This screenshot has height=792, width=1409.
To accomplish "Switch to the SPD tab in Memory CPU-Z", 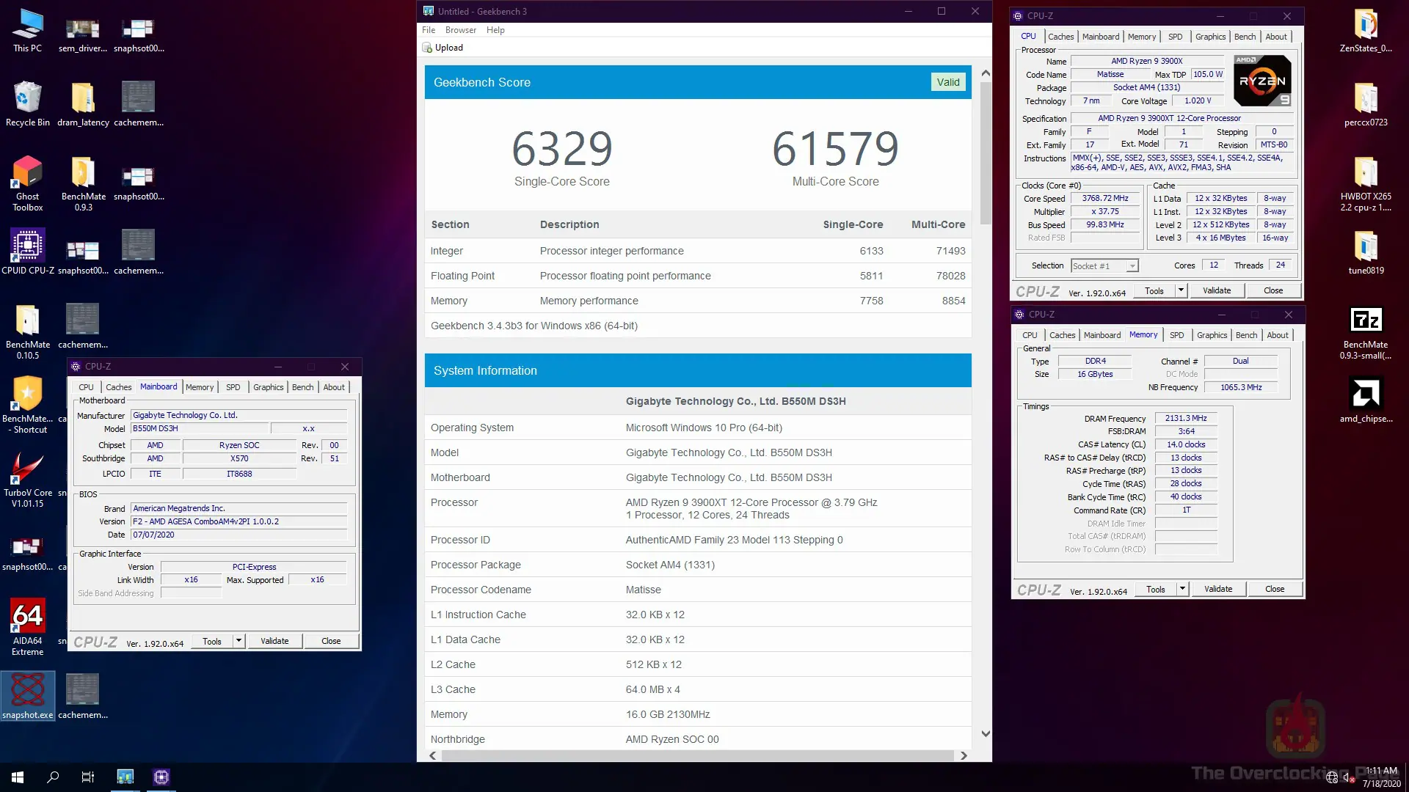I will pos(1176,335).
